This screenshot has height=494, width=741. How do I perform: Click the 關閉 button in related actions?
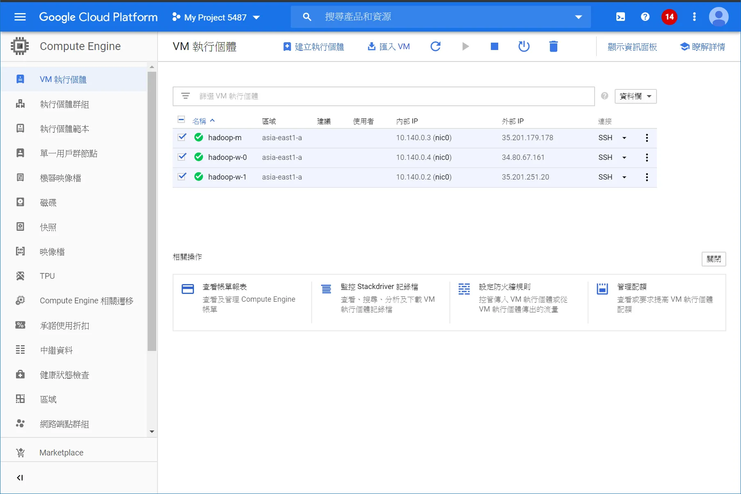point(714,259)
